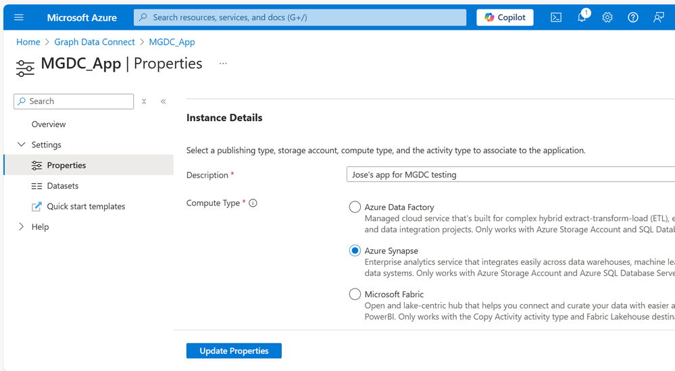Image resolution: width=675 pixels, height=371 pixels.
Task: Open the notifications bell
Action: coord(582,17)
